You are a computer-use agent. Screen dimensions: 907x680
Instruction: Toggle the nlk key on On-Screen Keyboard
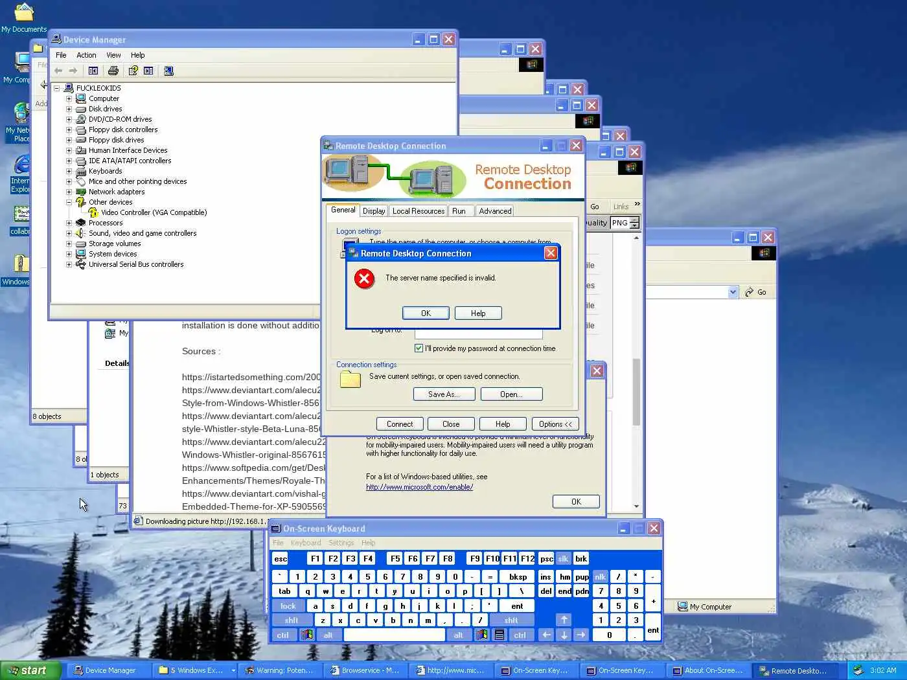click(601, 576)
